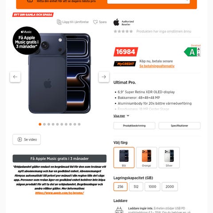Open the device search field in orange banner
The image size is (213, 213).
coord(149,1)
